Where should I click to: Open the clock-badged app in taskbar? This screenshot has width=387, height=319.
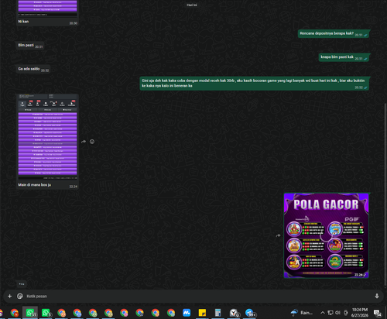point(234,313)
